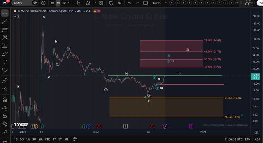Screen dimensions: 263x143
Task: Undo the last chart action
Action: 129,3
